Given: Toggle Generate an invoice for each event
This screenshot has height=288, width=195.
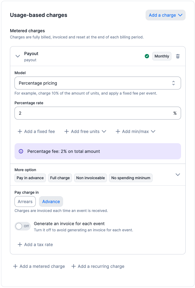Looking at the screenshot, I should tap(22, 226).
